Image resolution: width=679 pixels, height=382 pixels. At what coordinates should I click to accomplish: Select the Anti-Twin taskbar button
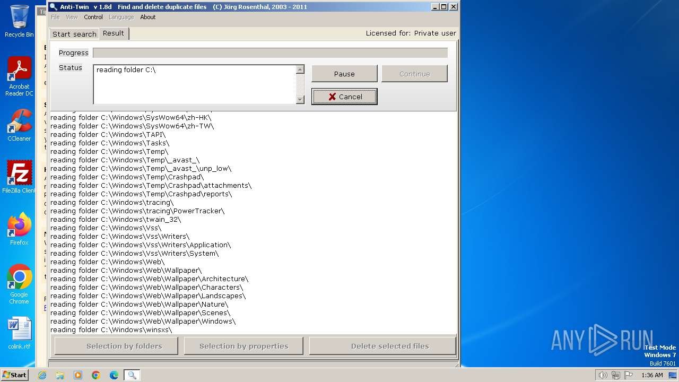pos(132,375)
